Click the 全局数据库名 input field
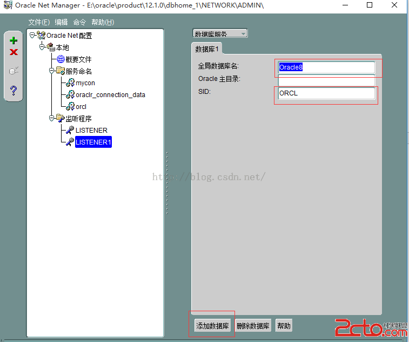409x342 pixels. click(326, 67)
